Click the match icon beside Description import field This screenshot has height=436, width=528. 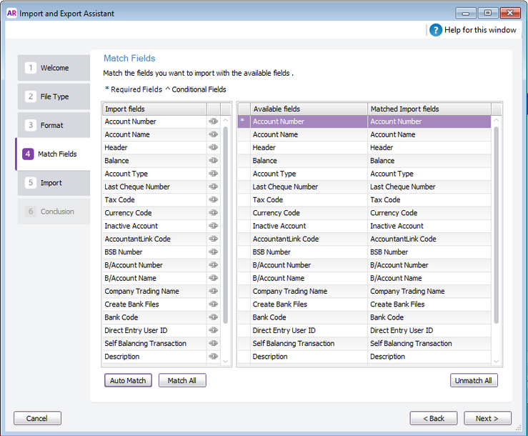(213, 357)
